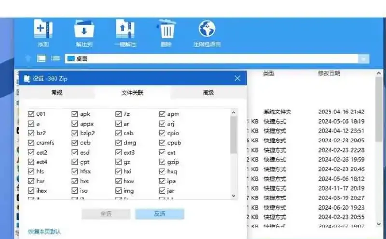The height and width of the screenshot is (239, 386).
Task: Toggle the dmg extension checkbox
Action: tap(118, 142)
